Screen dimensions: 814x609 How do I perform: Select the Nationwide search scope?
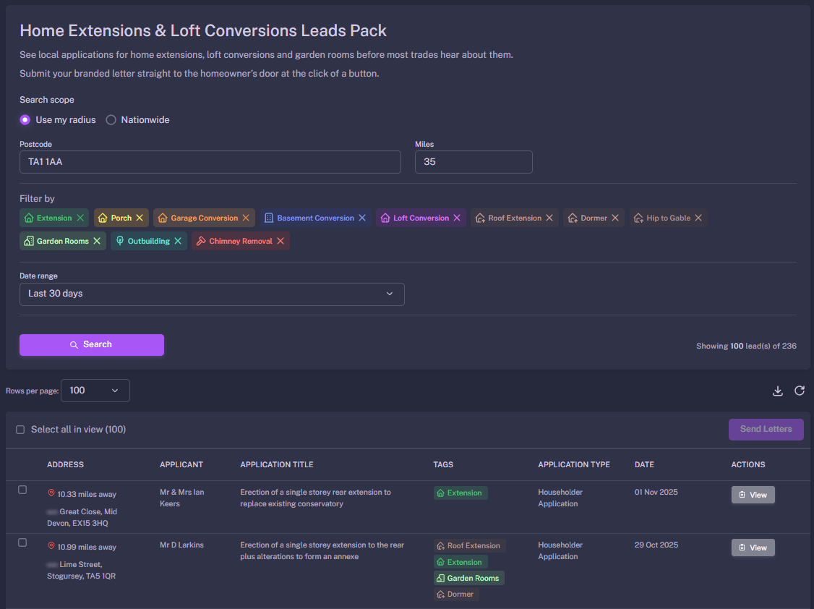pos(110,119)
